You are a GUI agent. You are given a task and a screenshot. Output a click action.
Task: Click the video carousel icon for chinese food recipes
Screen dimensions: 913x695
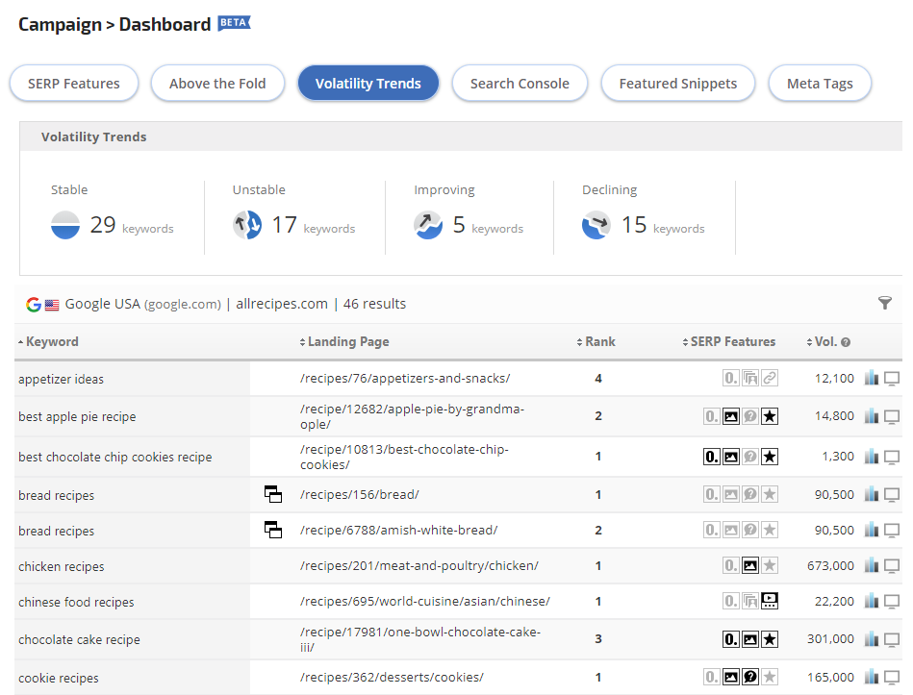[770, 602]
